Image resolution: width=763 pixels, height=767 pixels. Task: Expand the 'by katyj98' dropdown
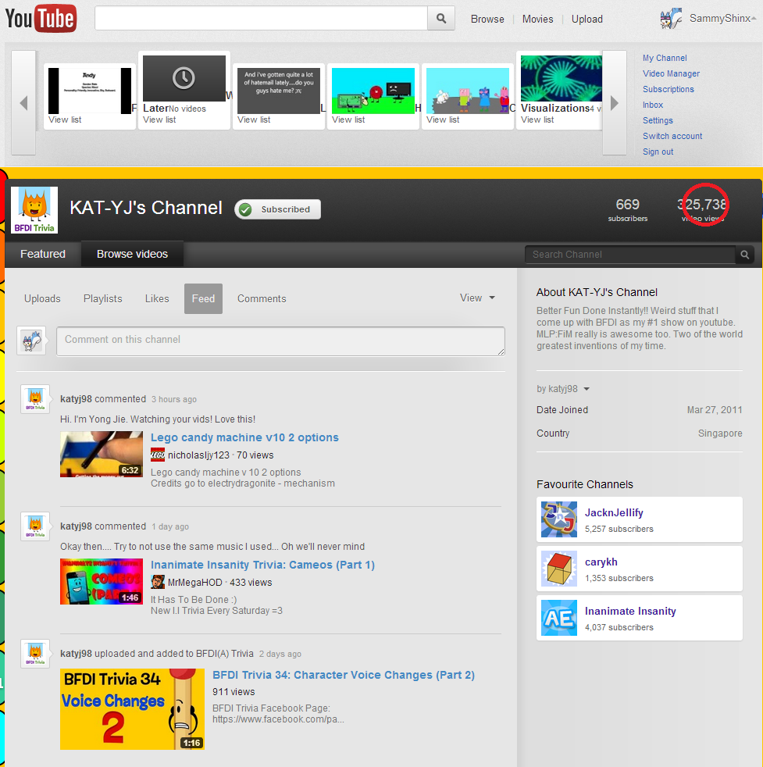tap(563, 389)
